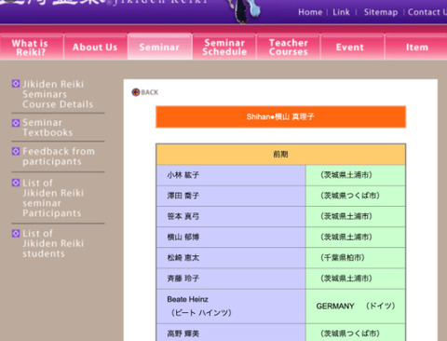
Task: Click the bullet icon beside Jikiden Reiki Seminars
Action: tap(16, 84)
